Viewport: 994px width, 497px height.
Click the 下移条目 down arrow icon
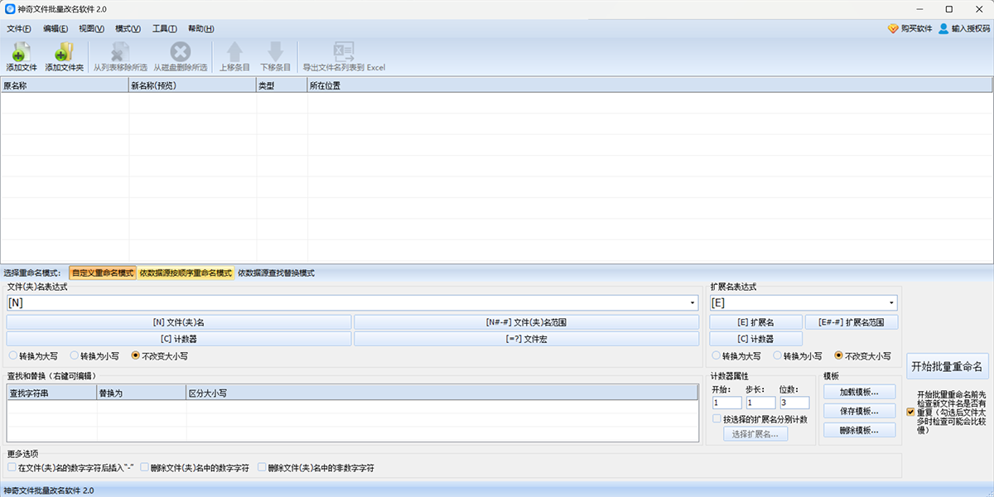coord(276,51)
